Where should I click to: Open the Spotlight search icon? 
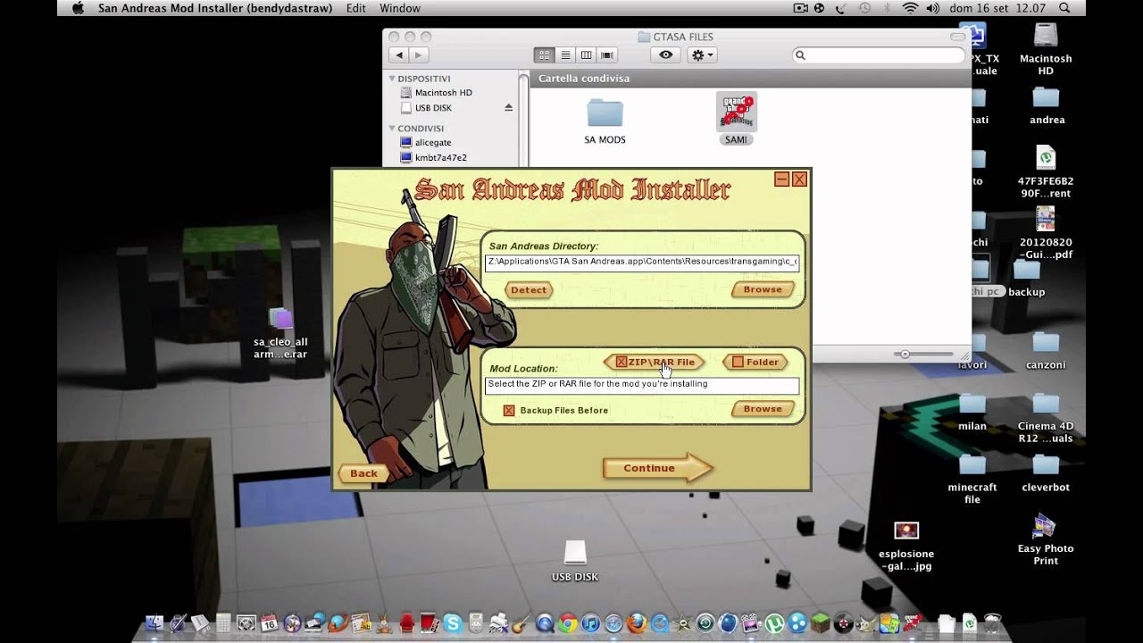pyautogui.click(x=1064, y=8)
